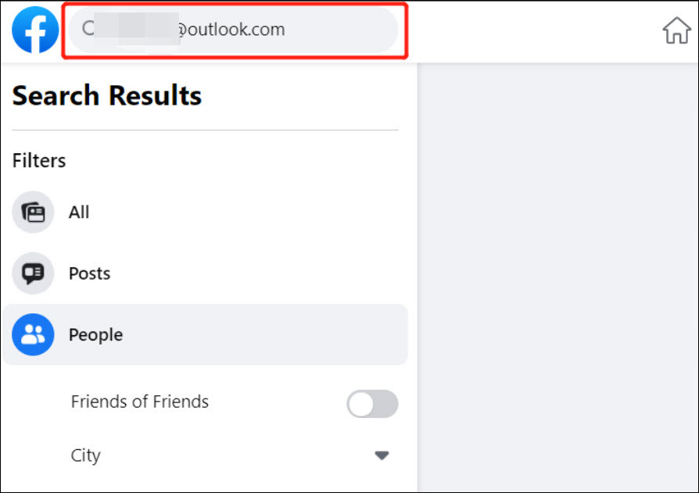The height and width of the screenshot is (493, 699).
Task: Click the Facebook logo icon
Action: (x=35, y=30)
